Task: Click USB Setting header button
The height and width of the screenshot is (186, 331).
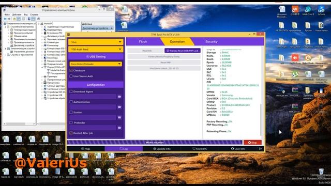Action: coord(96,56)
